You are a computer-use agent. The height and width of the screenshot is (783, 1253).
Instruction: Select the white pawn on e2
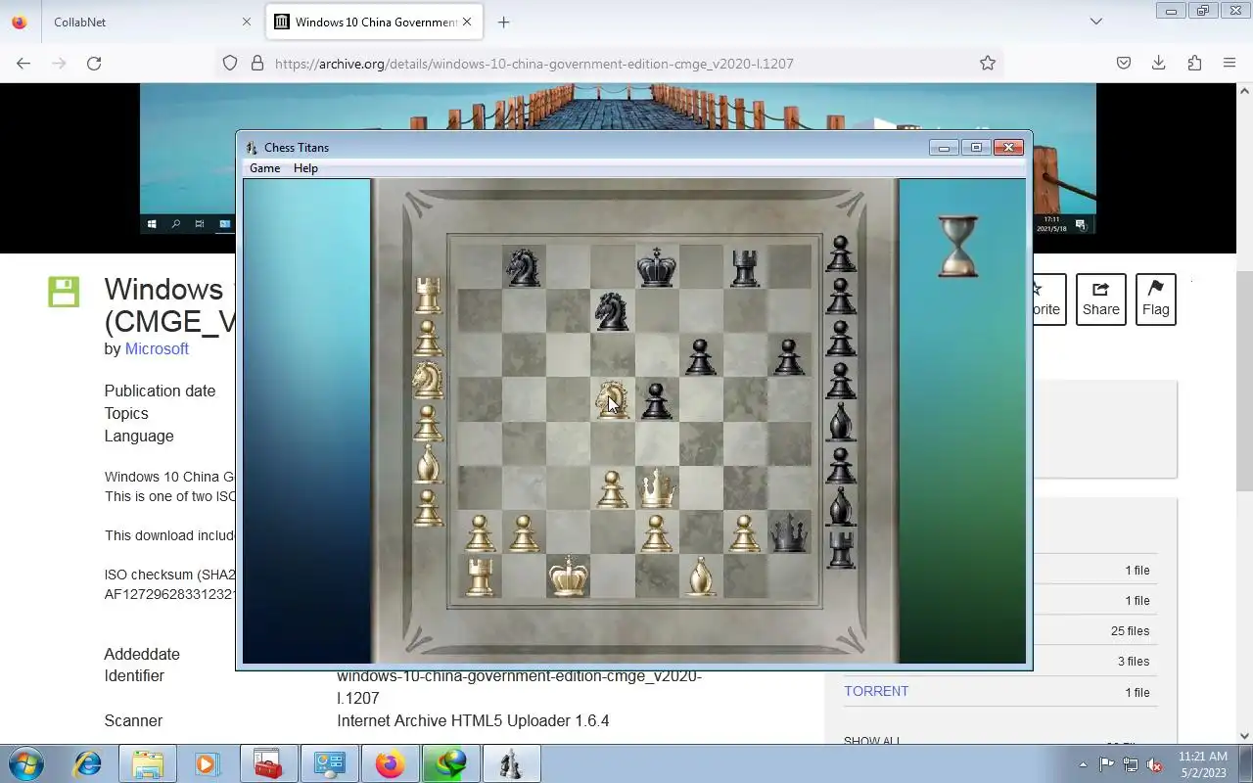(656, 533)
